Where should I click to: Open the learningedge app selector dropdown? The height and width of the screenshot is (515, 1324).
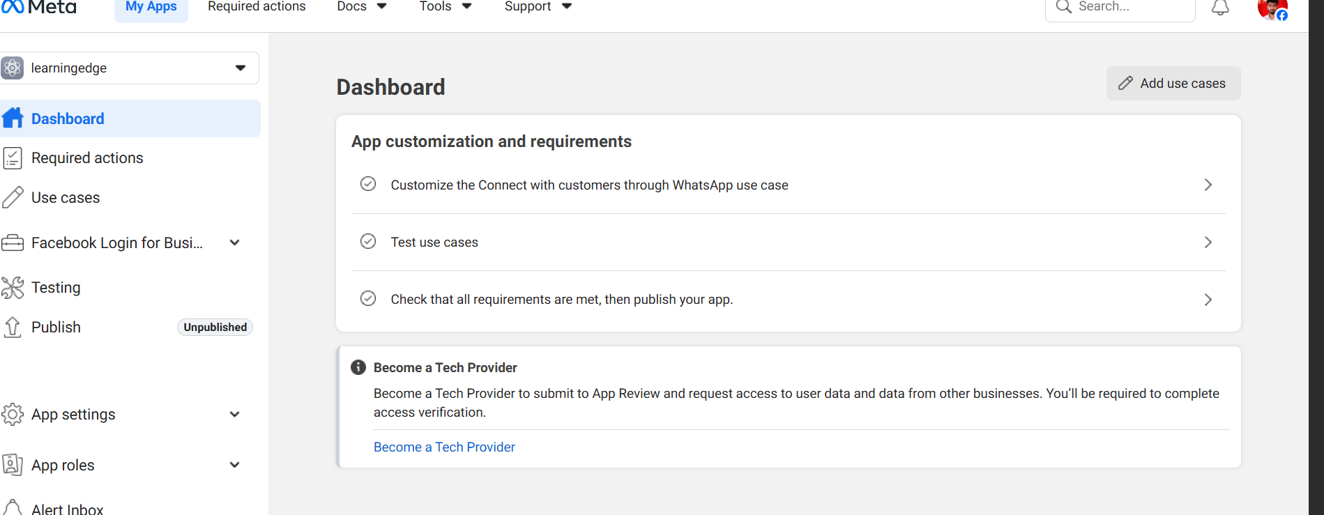(x=129, y=68)
